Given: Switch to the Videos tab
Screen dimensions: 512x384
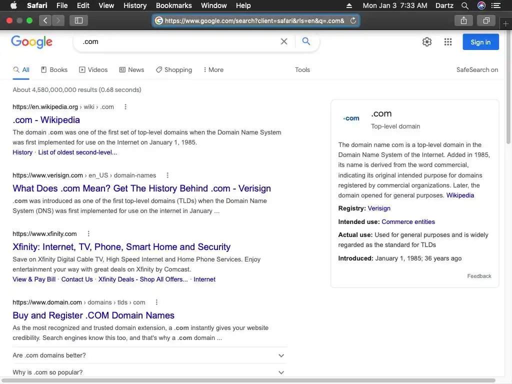Looking at the screenshot, I should point(93,70).
